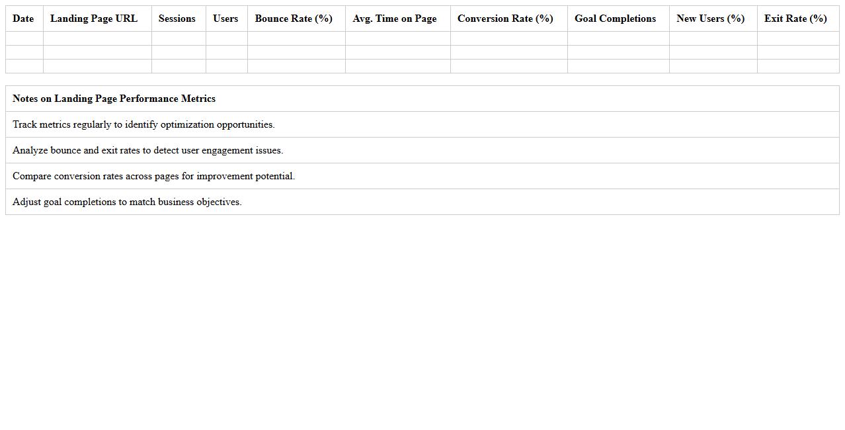Screen dimensions: 845x430
Task: Click the second row Users cell
Action: point(225,52)
